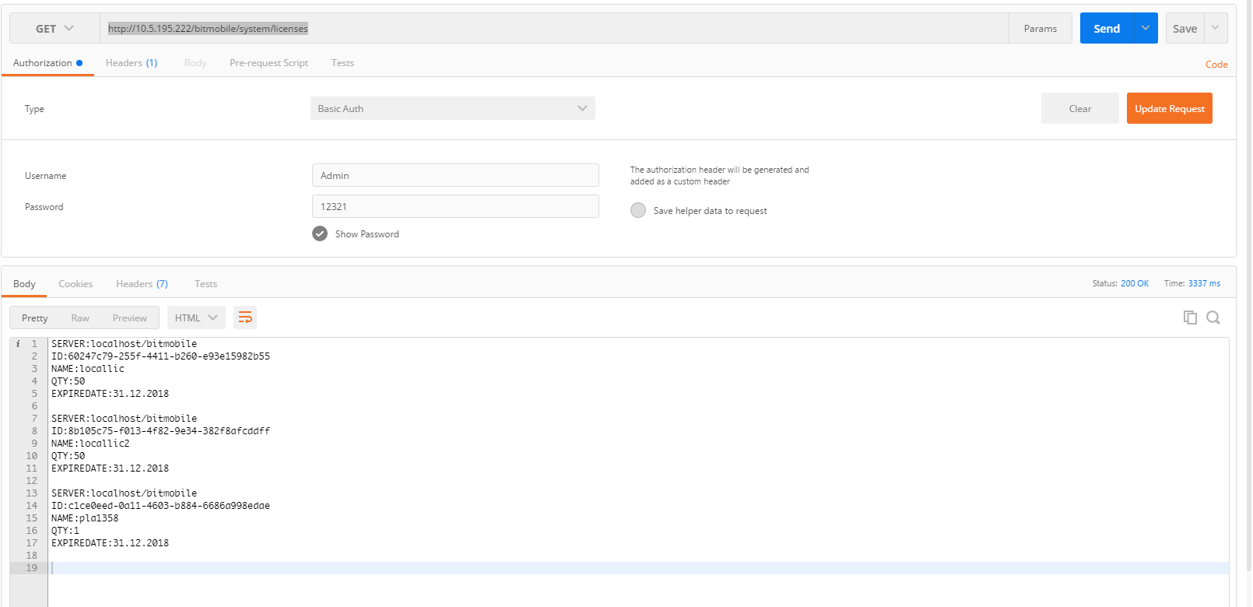Click the wrap lines icon in response toolbar
The image size is (1253, 607).
pyautogui.click(x=245, y=318)
